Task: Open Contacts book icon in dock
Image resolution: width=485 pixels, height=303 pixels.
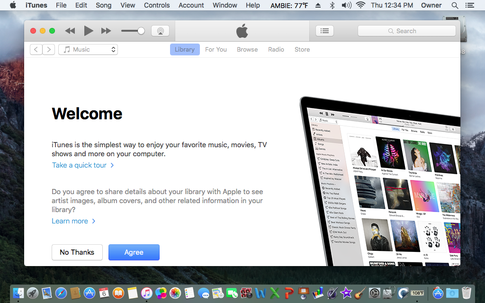Action: tap(75, 293)
